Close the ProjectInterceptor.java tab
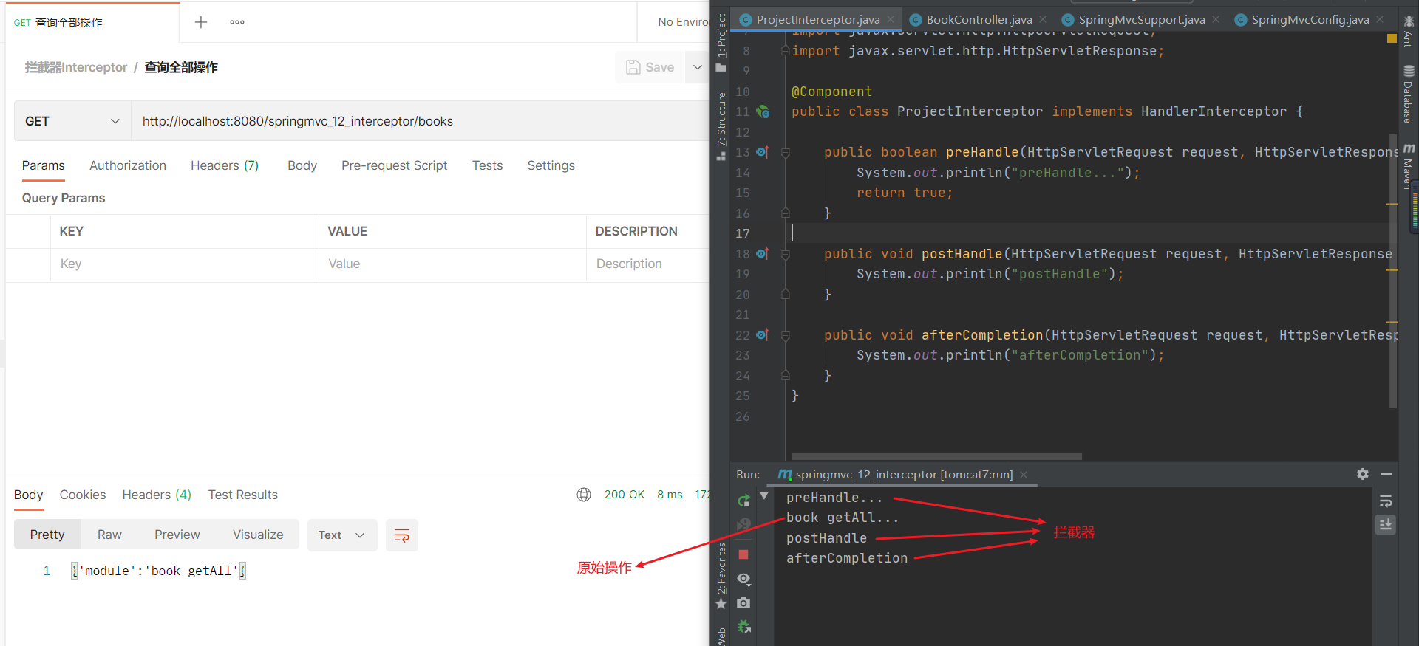The height and width of the screenshot is (646, 1419). [891, 20]
